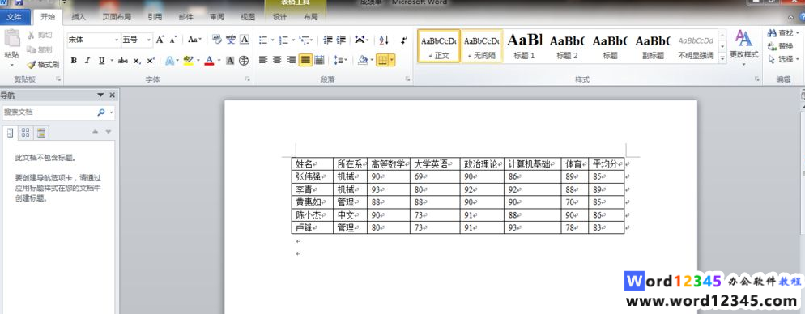Open the font size 五号 dropdown

[137, 40]
